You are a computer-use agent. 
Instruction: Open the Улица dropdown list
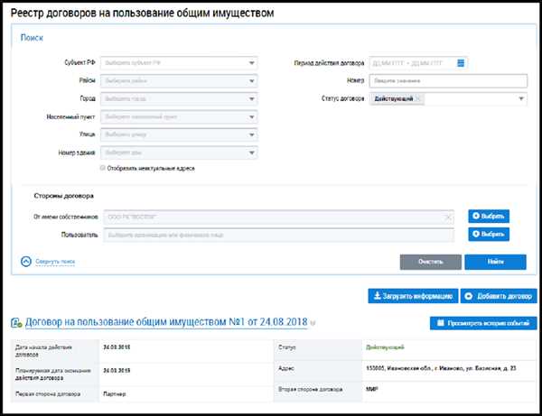click(179, 134)
